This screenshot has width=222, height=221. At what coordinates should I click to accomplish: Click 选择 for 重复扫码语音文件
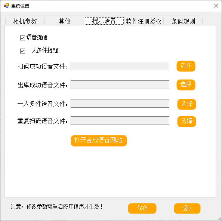pyautogui.click(x=186, y=122)
